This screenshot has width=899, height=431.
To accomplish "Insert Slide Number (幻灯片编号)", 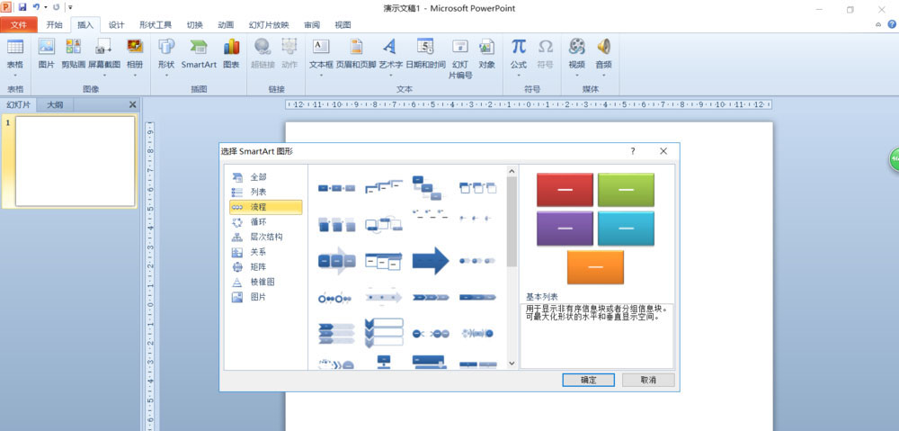I will click(459, 47).
